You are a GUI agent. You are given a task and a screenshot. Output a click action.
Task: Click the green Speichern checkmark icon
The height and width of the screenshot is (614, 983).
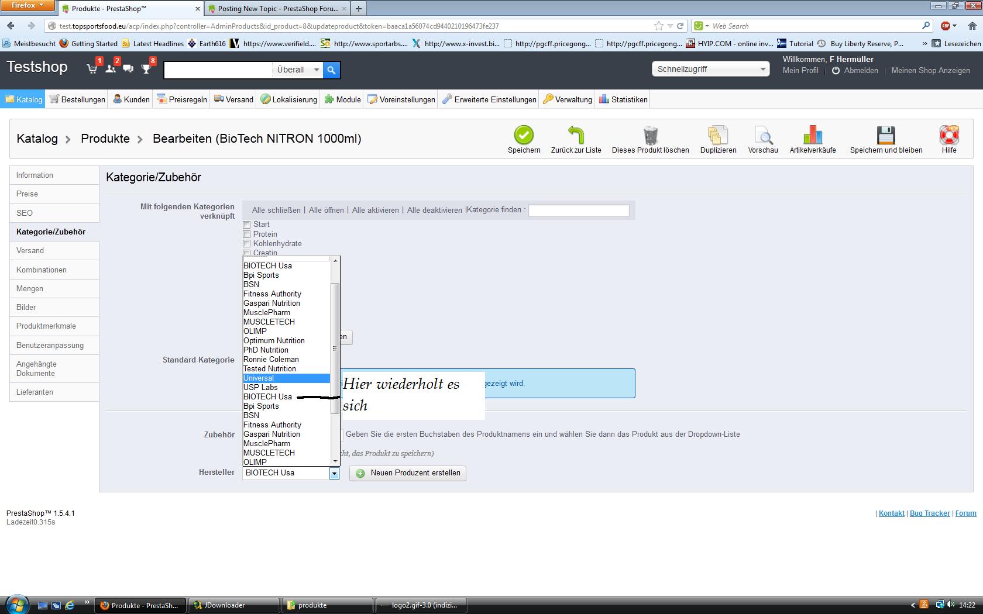click(524, 135)
